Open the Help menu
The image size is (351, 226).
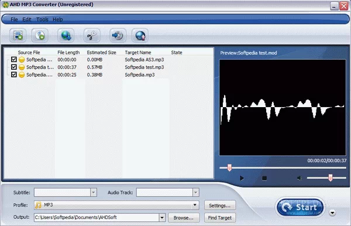point(58,19)
